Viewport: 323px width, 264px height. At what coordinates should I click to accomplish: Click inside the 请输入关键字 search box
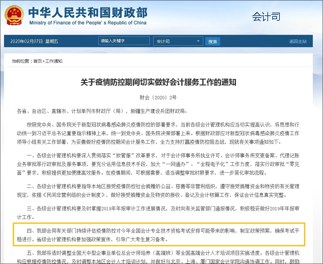[124, 40]
